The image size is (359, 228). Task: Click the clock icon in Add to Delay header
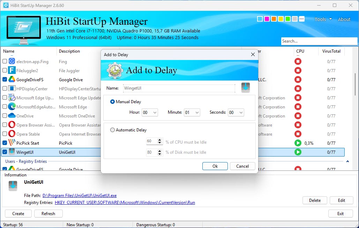click(x=115, y=70)
